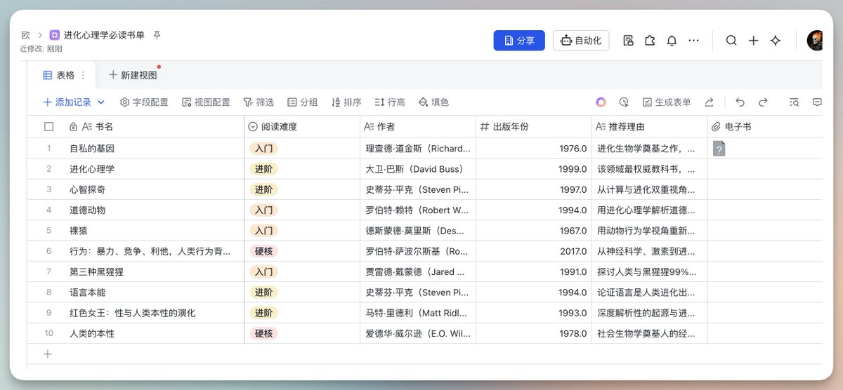
Task: Click the 电子书 attachment column header
Action: click(764, 127)
